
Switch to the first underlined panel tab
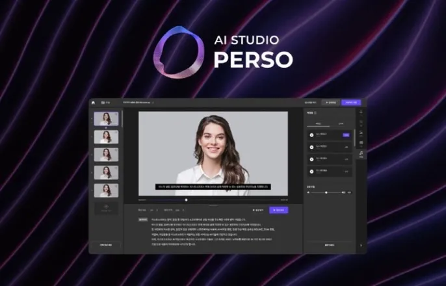click(319, 124)
